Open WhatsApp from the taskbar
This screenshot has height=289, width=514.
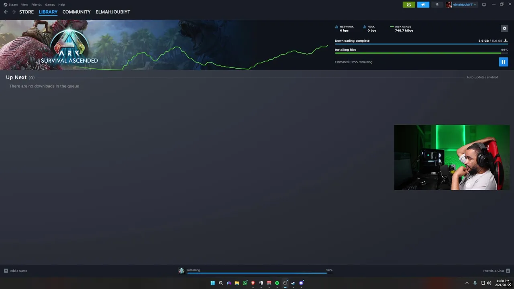tap(245, 283)
